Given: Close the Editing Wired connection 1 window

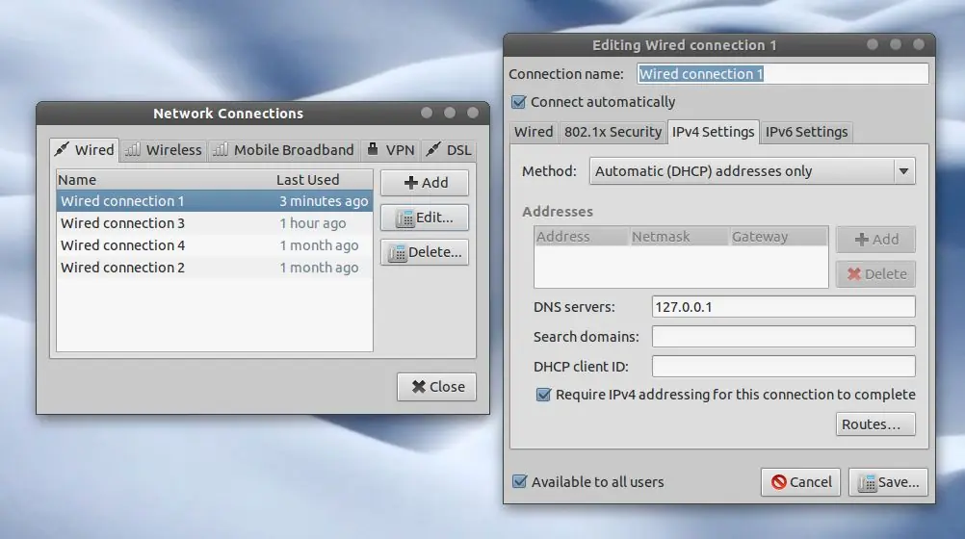Looking at the screenshot, I should point(919,44).
